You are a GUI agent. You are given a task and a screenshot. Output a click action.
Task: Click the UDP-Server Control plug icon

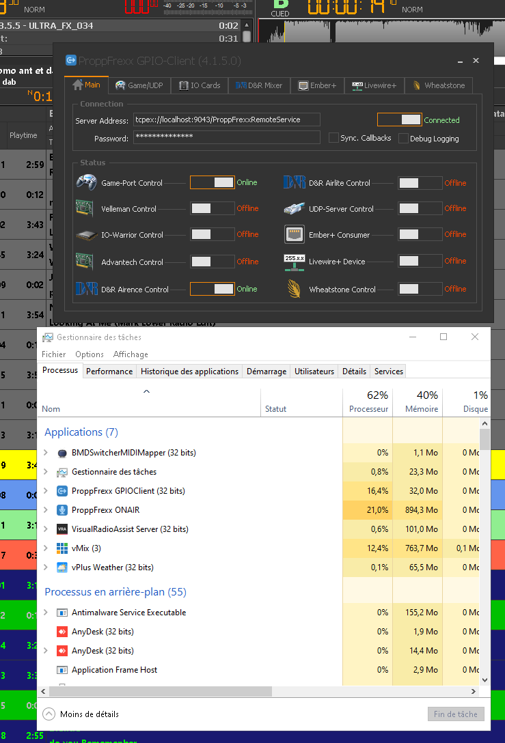coord(295,208)
